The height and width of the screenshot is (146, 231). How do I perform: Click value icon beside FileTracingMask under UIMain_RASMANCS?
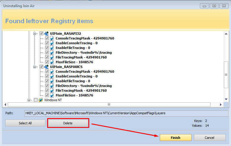[52, 91]
